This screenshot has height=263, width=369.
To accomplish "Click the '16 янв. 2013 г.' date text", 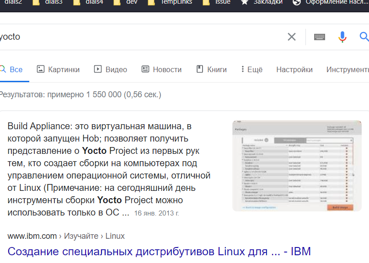I will [x=156, y=213].
